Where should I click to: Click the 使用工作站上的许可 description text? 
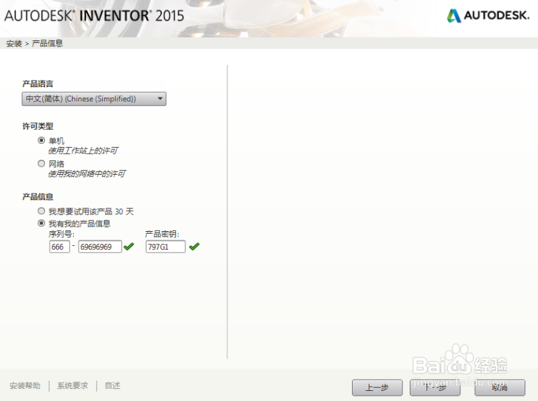pyautogui.click(x=83, y=150)
